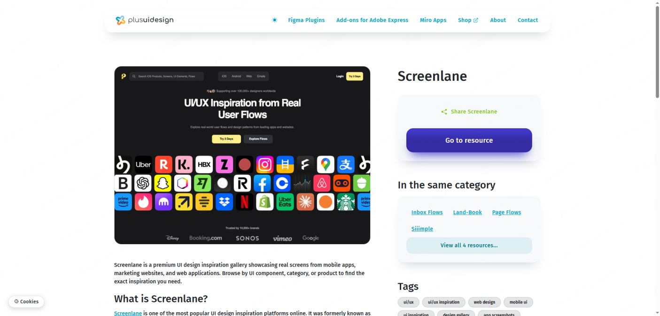Click the pink Z icon in the preview
This screenshot has width=660, height=316.
click(225, 164)
